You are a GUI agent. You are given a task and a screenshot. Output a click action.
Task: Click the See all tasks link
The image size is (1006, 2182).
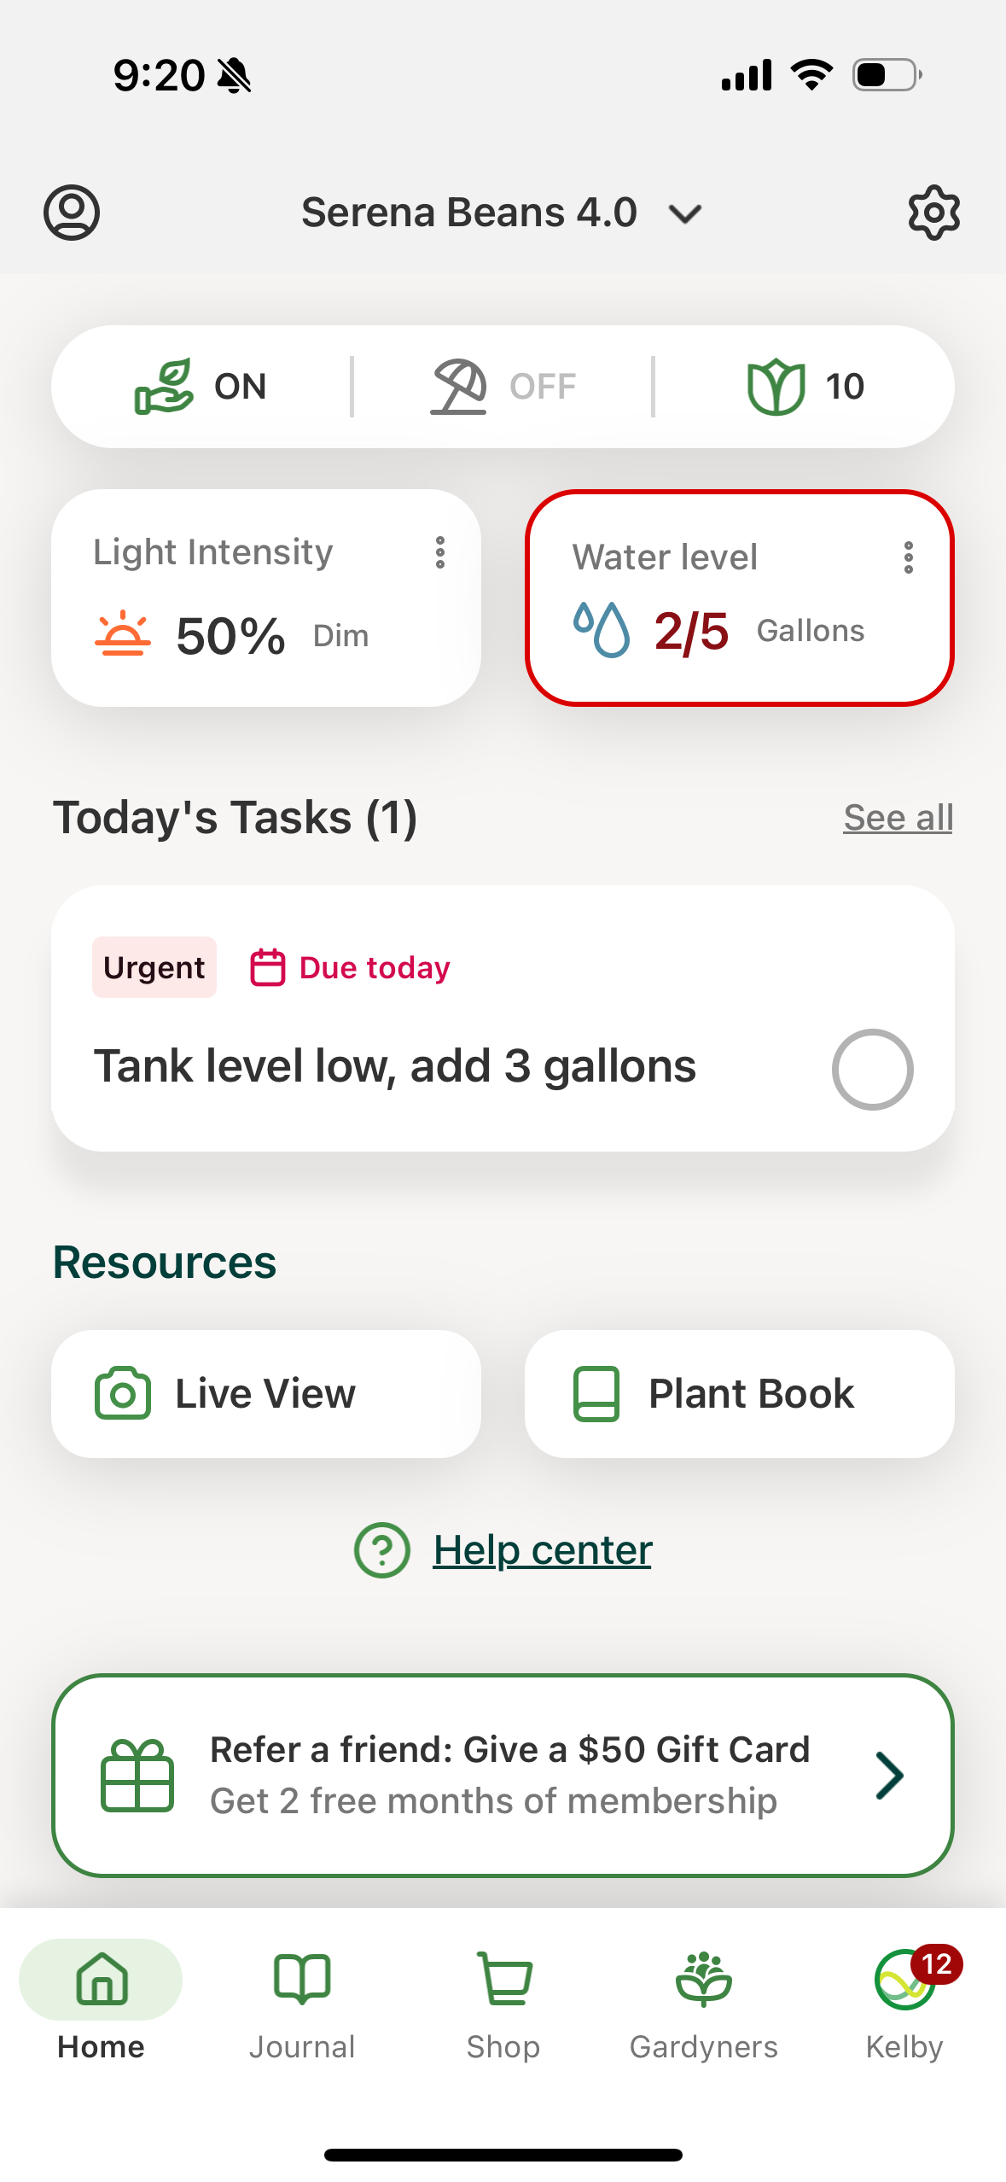point(898,818)
